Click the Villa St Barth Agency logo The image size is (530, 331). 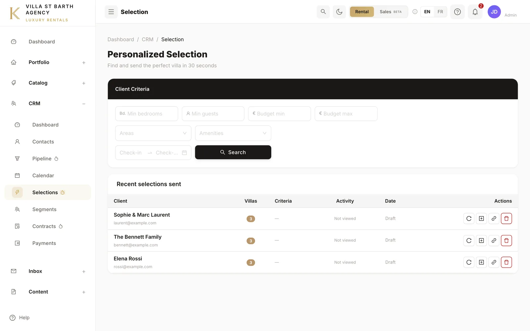41,13
